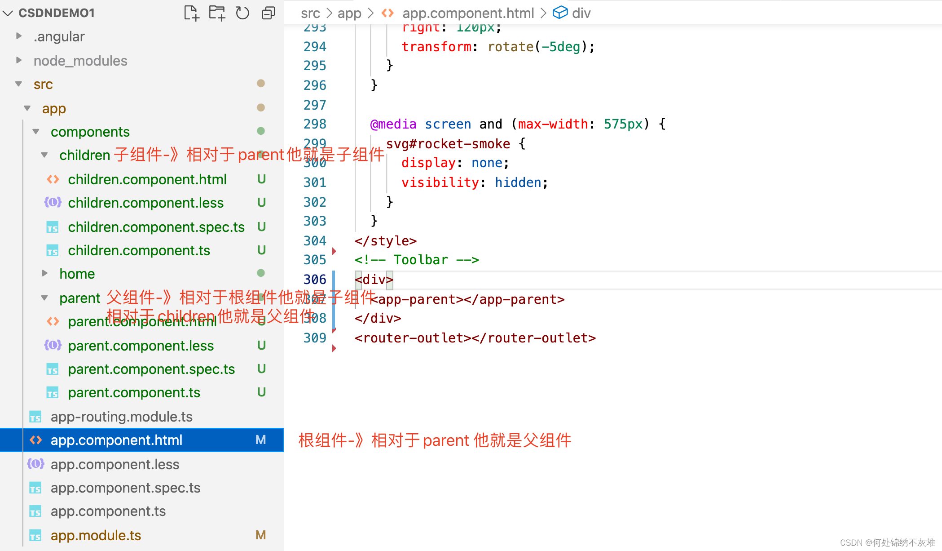The height and width of the screenshot is (551, 942).
Task: Click the HTML icon of children.component.html
Action: [53, 179]
